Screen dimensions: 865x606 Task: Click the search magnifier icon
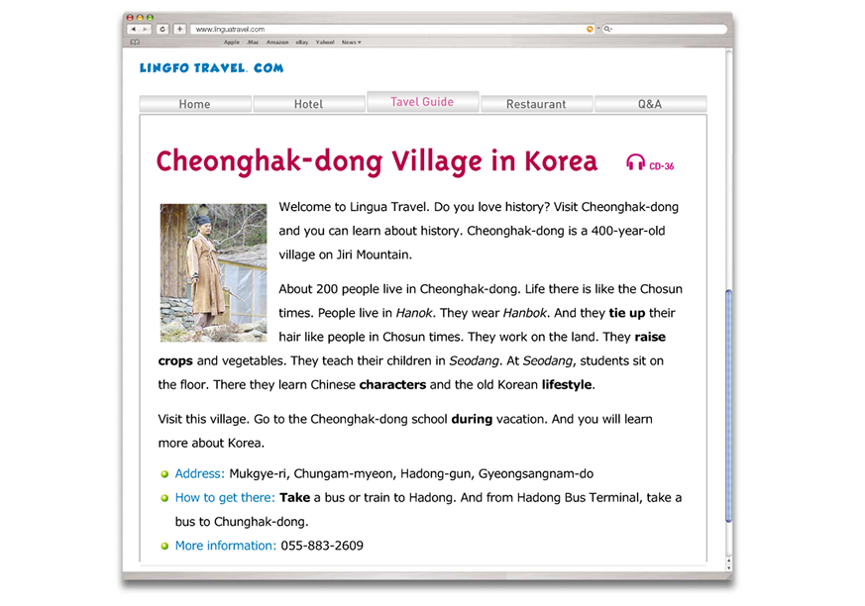click(x=607, y=30)
